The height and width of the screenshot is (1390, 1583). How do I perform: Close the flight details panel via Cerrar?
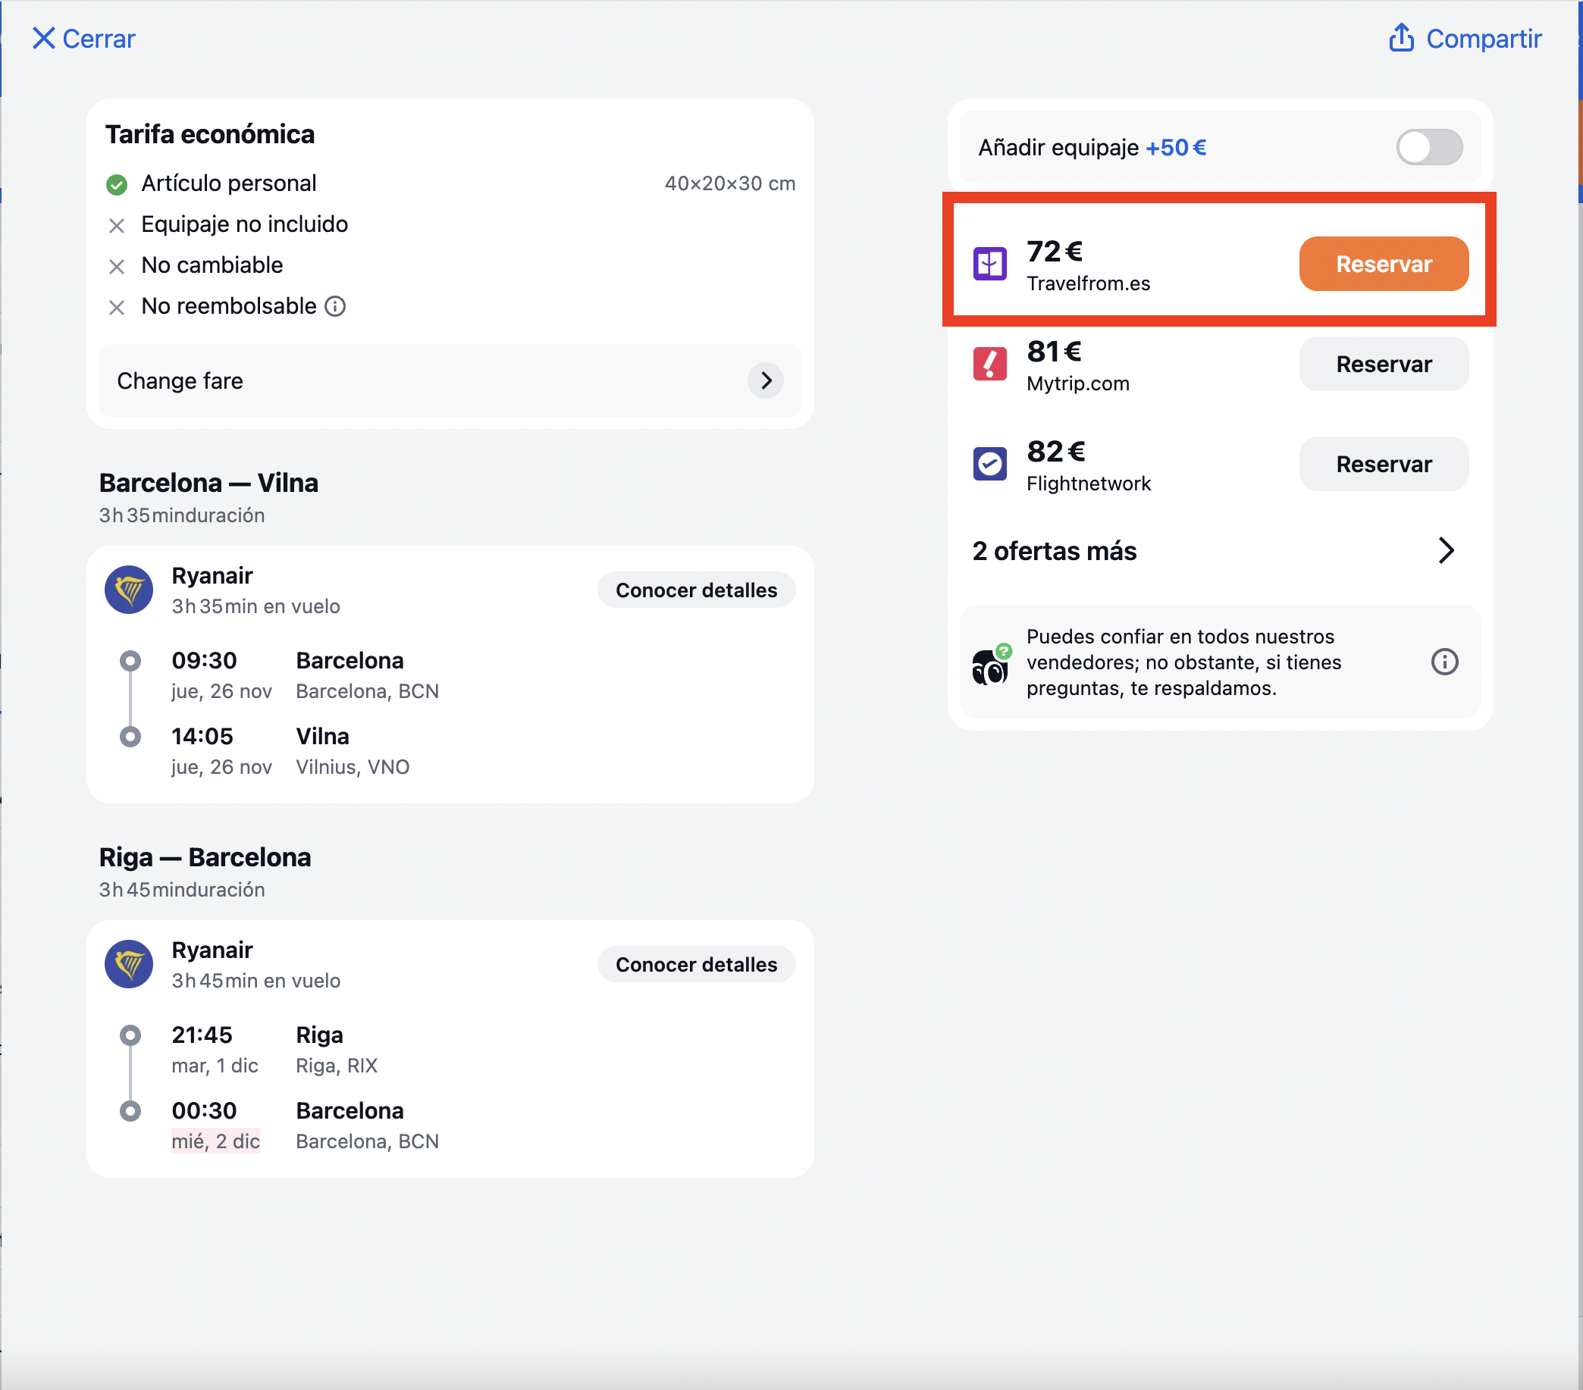pyautogui.click(x=83, y=38)
